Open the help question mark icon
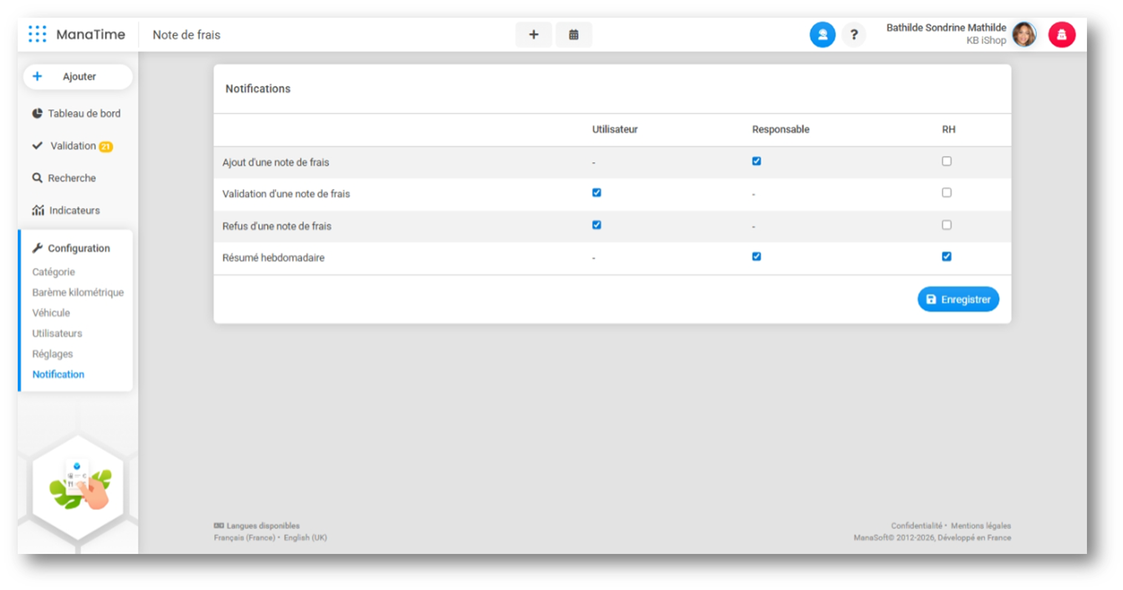The height and width of the screenshot is (590, 1123). coord(854,35)
